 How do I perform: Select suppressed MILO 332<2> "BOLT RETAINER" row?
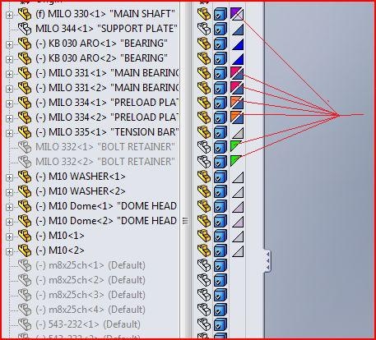[x=105, y=162]
